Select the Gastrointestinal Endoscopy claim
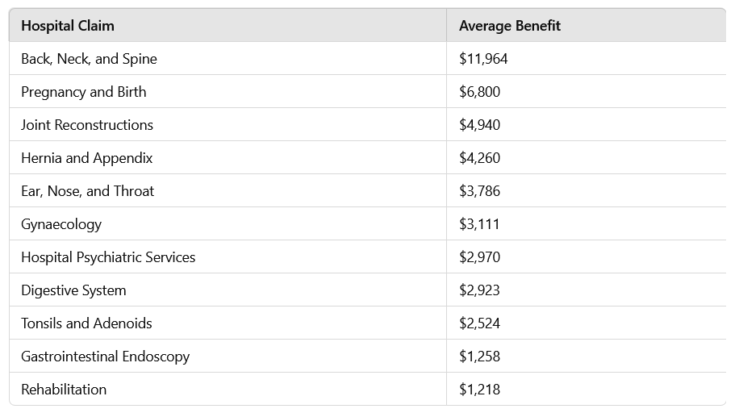This screenshot has height=417, width=735. coord(105,357)
